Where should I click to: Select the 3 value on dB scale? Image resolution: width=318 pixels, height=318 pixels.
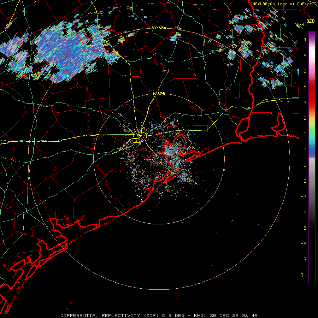point(305,102)
